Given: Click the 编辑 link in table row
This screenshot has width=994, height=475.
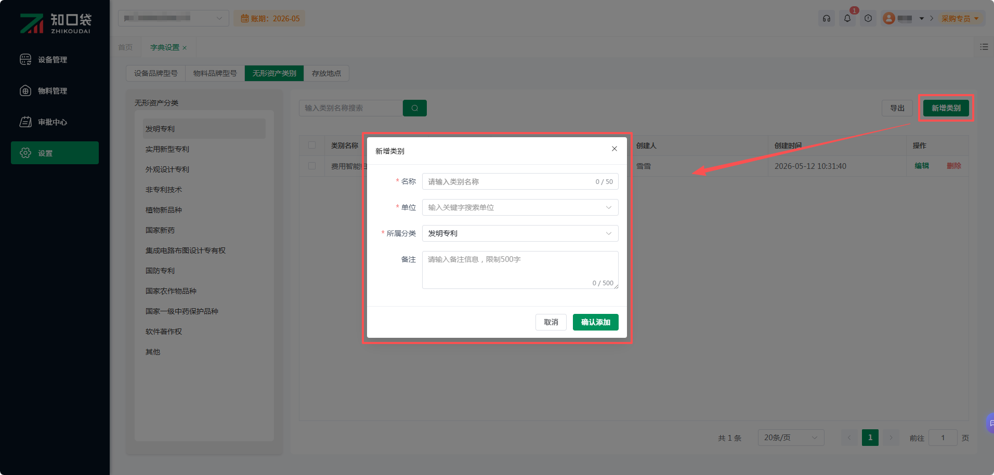Looking at the screenshot, I should coord(922,166).
